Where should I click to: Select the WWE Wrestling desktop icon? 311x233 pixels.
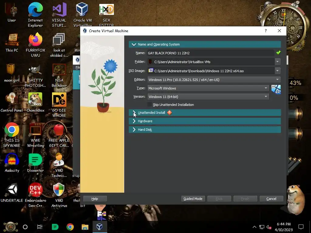pos(36,135)
